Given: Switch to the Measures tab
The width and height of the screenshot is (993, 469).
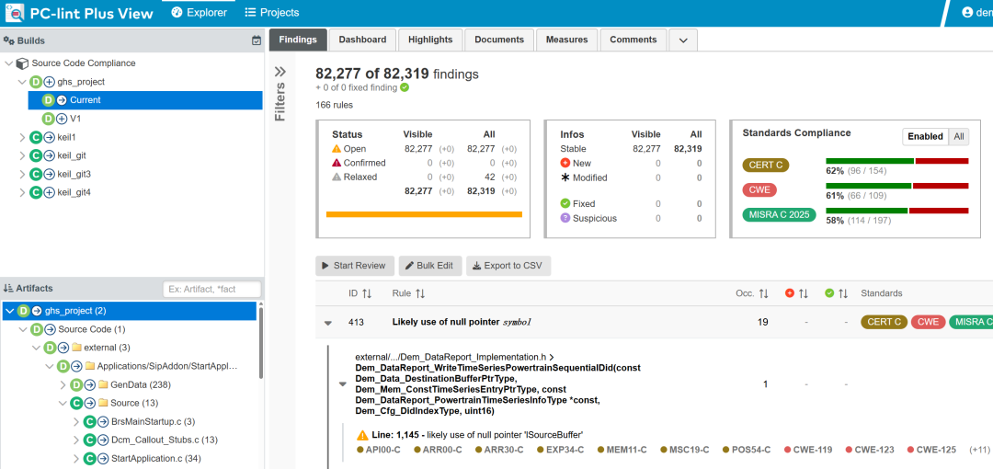Looking at the screenshot, I should click(566, 40).
